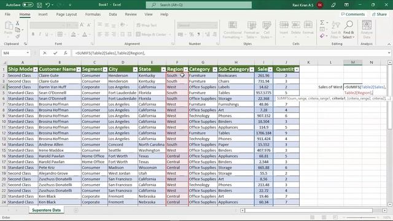Open Sales filter dropdown

point(270,69)
